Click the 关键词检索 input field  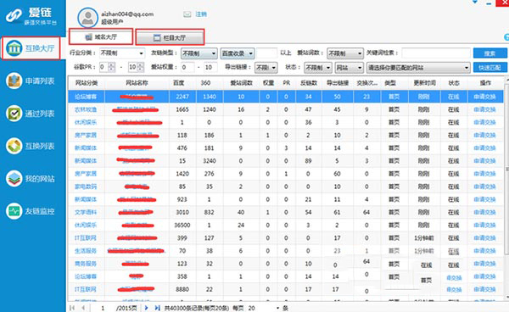436,53
